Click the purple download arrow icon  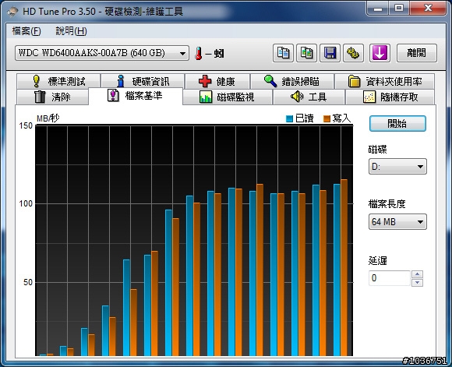click(380, 53)
